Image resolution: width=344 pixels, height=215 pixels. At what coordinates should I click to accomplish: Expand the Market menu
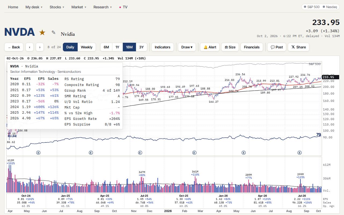click(x=79, y=7)
